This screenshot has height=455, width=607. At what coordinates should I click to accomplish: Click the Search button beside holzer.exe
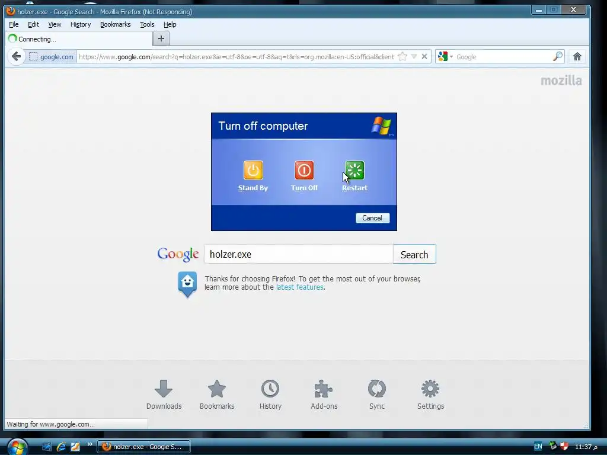point(414,254)
